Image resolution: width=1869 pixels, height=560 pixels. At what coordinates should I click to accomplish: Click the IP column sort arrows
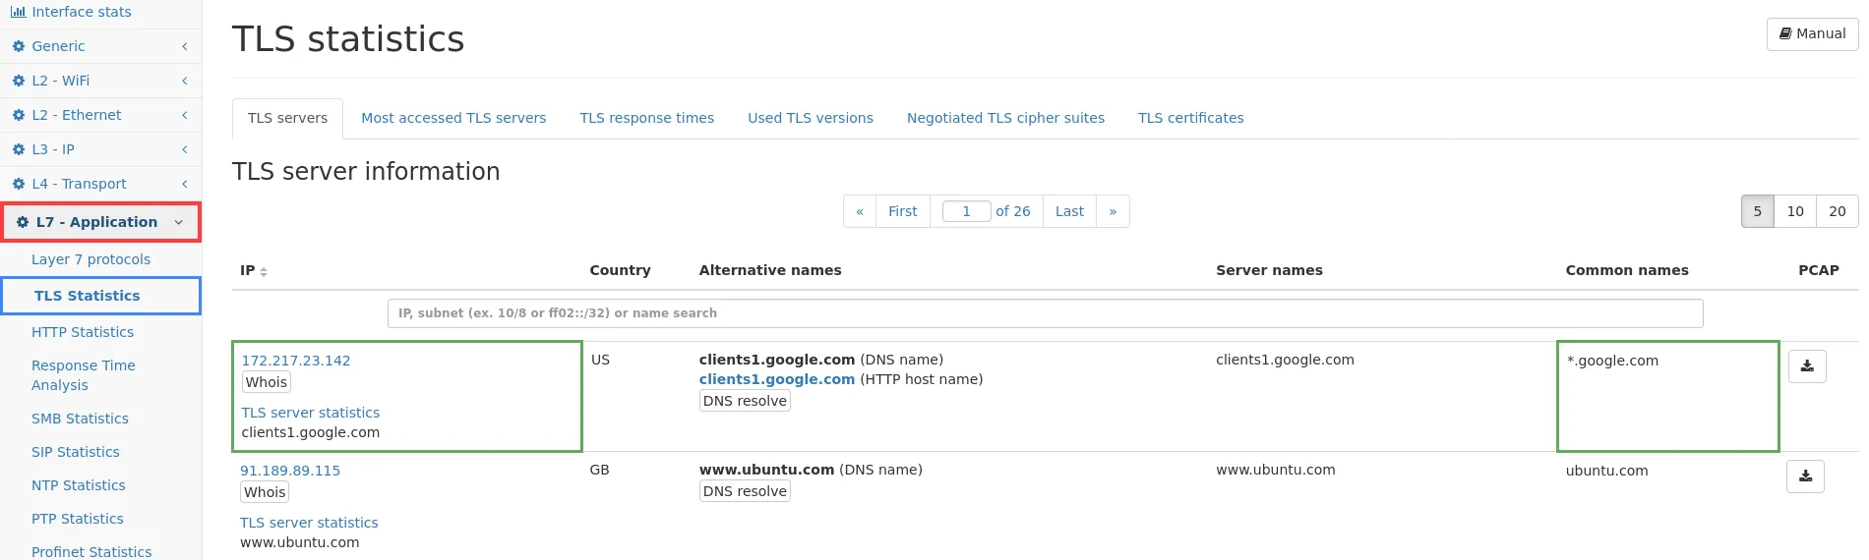click(x=264, y=272)
